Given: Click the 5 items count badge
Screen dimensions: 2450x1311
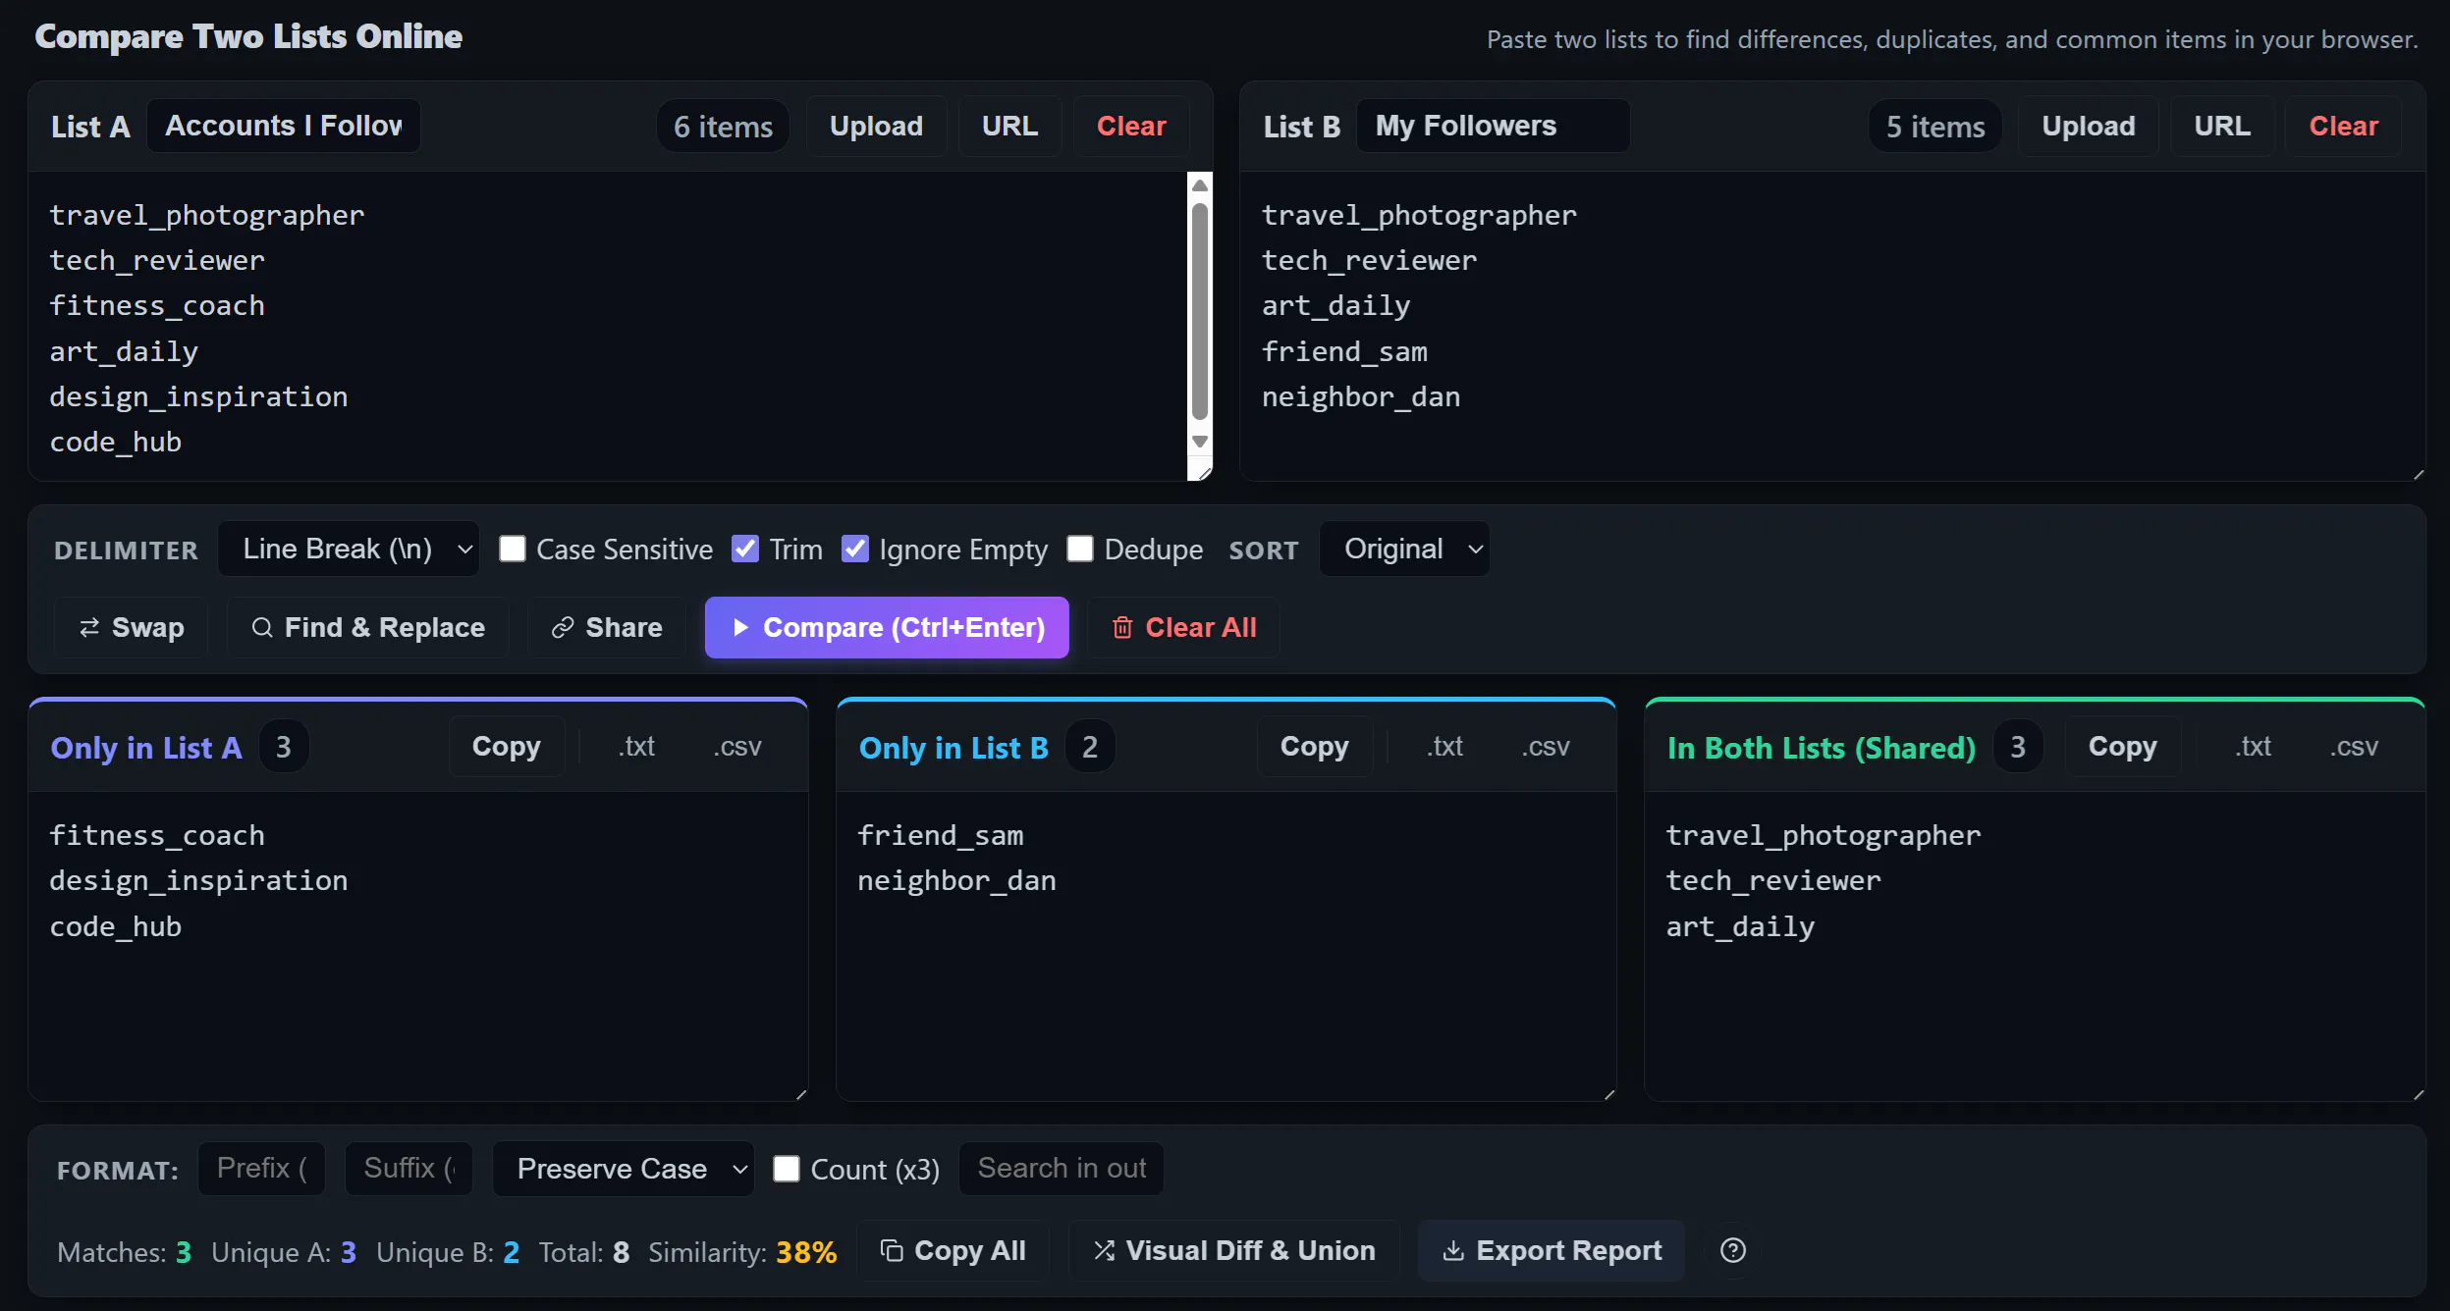Looking at the screenshot, I should coord(1935,126).
